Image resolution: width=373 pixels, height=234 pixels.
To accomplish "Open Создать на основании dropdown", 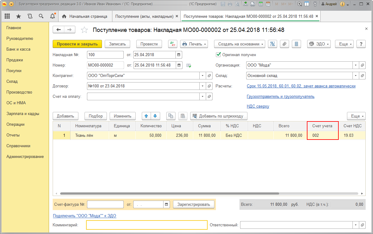I will point(239,44).
